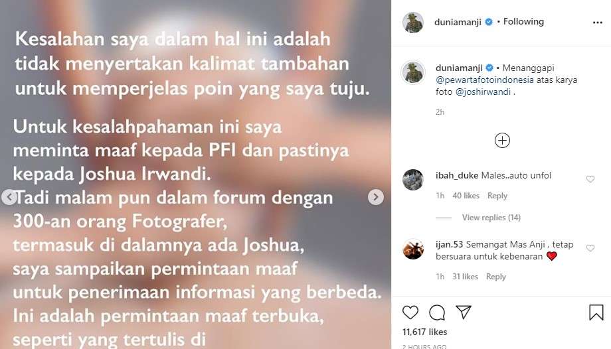Open ibah_duke's profile picture

pos(413,180)
